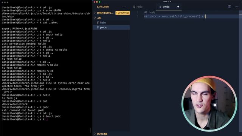Viewport: 242px width, 136px height.
Task: Click 'touch pwdc' command in terminal
Action: tap(53, 116)
